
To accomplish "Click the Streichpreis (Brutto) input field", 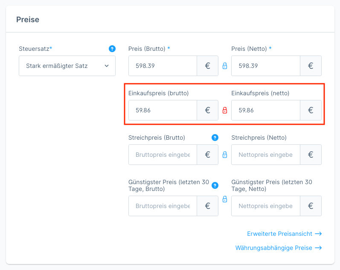I will point(163,155).
